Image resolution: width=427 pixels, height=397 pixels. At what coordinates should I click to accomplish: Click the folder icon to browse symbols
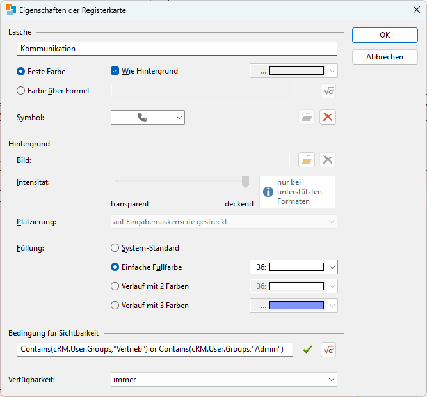click(x=307, y=117)
